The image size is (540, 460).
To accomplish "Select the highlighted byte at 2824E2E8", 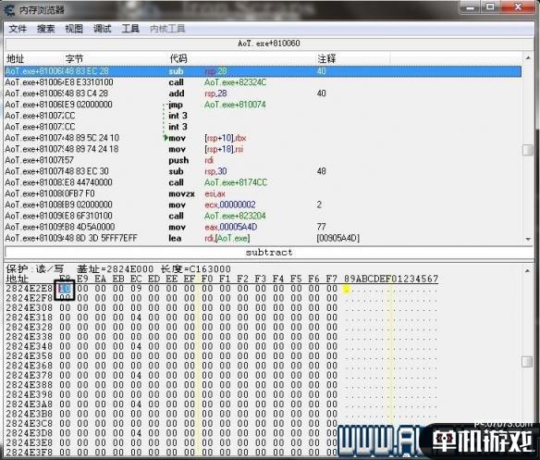I will click(x=65, y=288).
